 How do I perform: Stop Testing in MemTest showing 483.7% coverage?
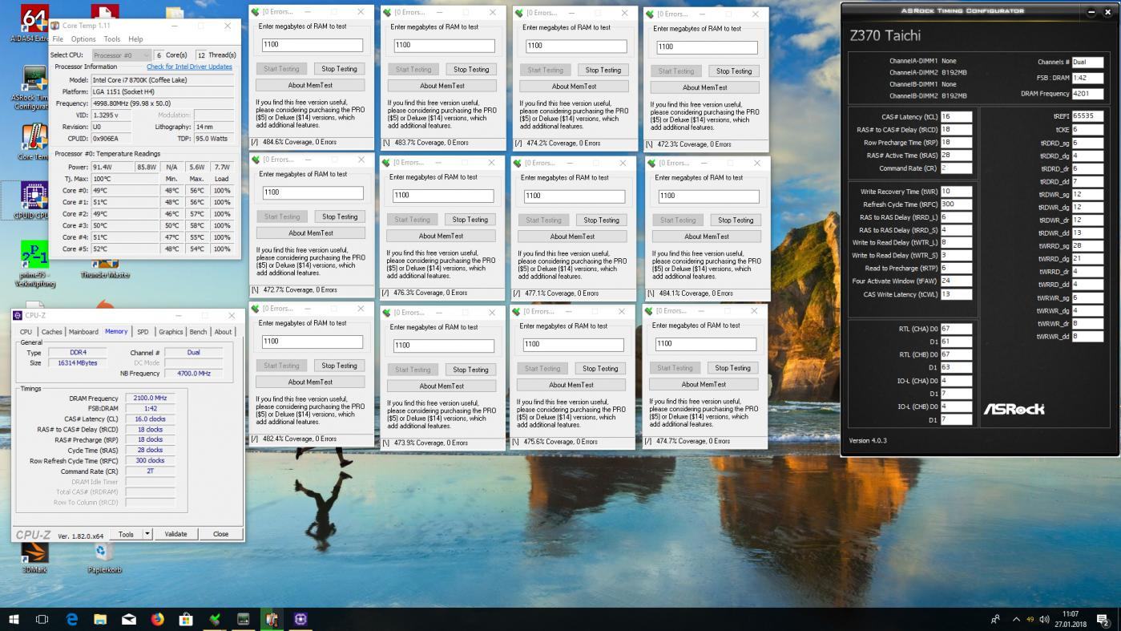pos(471,70)
